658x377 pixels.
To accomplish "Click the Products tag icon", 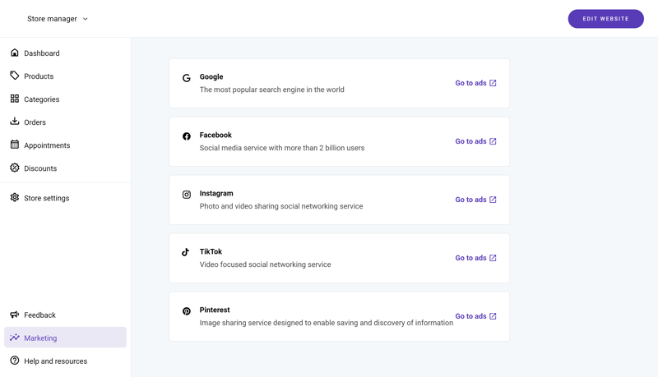I will (x=15, y=76).
